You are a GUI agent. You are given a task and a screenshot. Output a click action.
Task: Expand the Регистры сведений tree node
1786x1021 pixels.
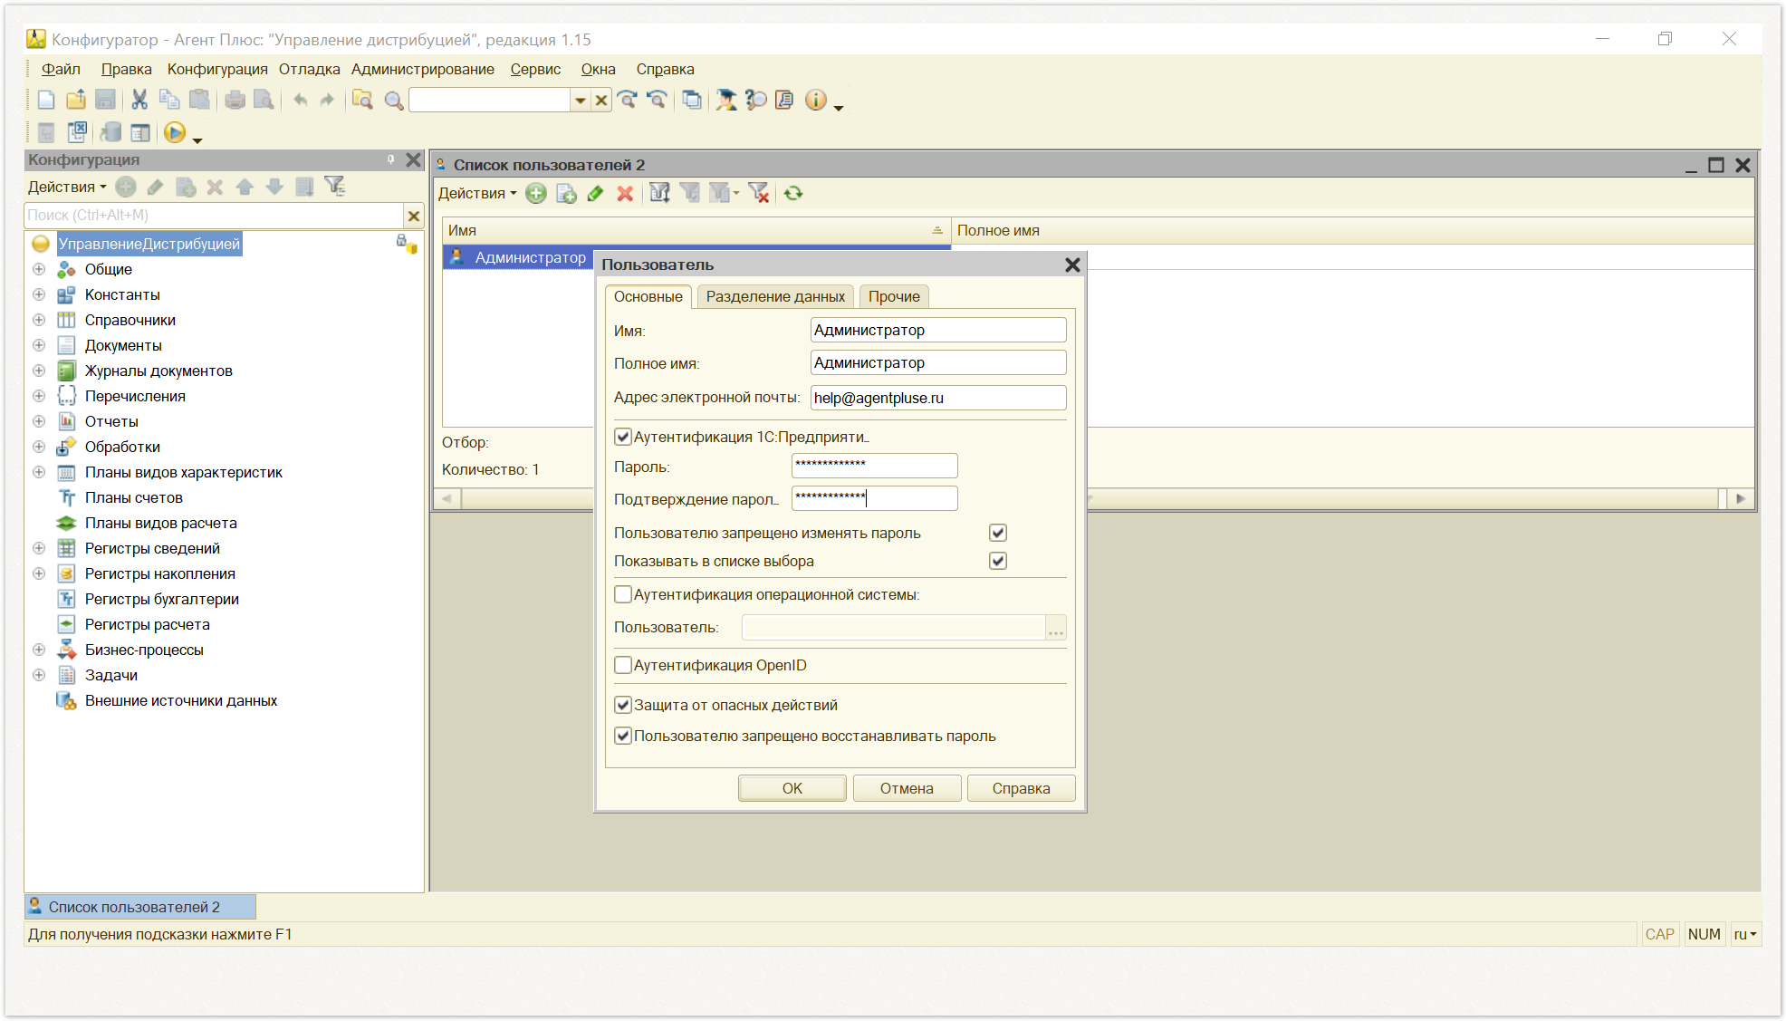click(x=39, y=548)
